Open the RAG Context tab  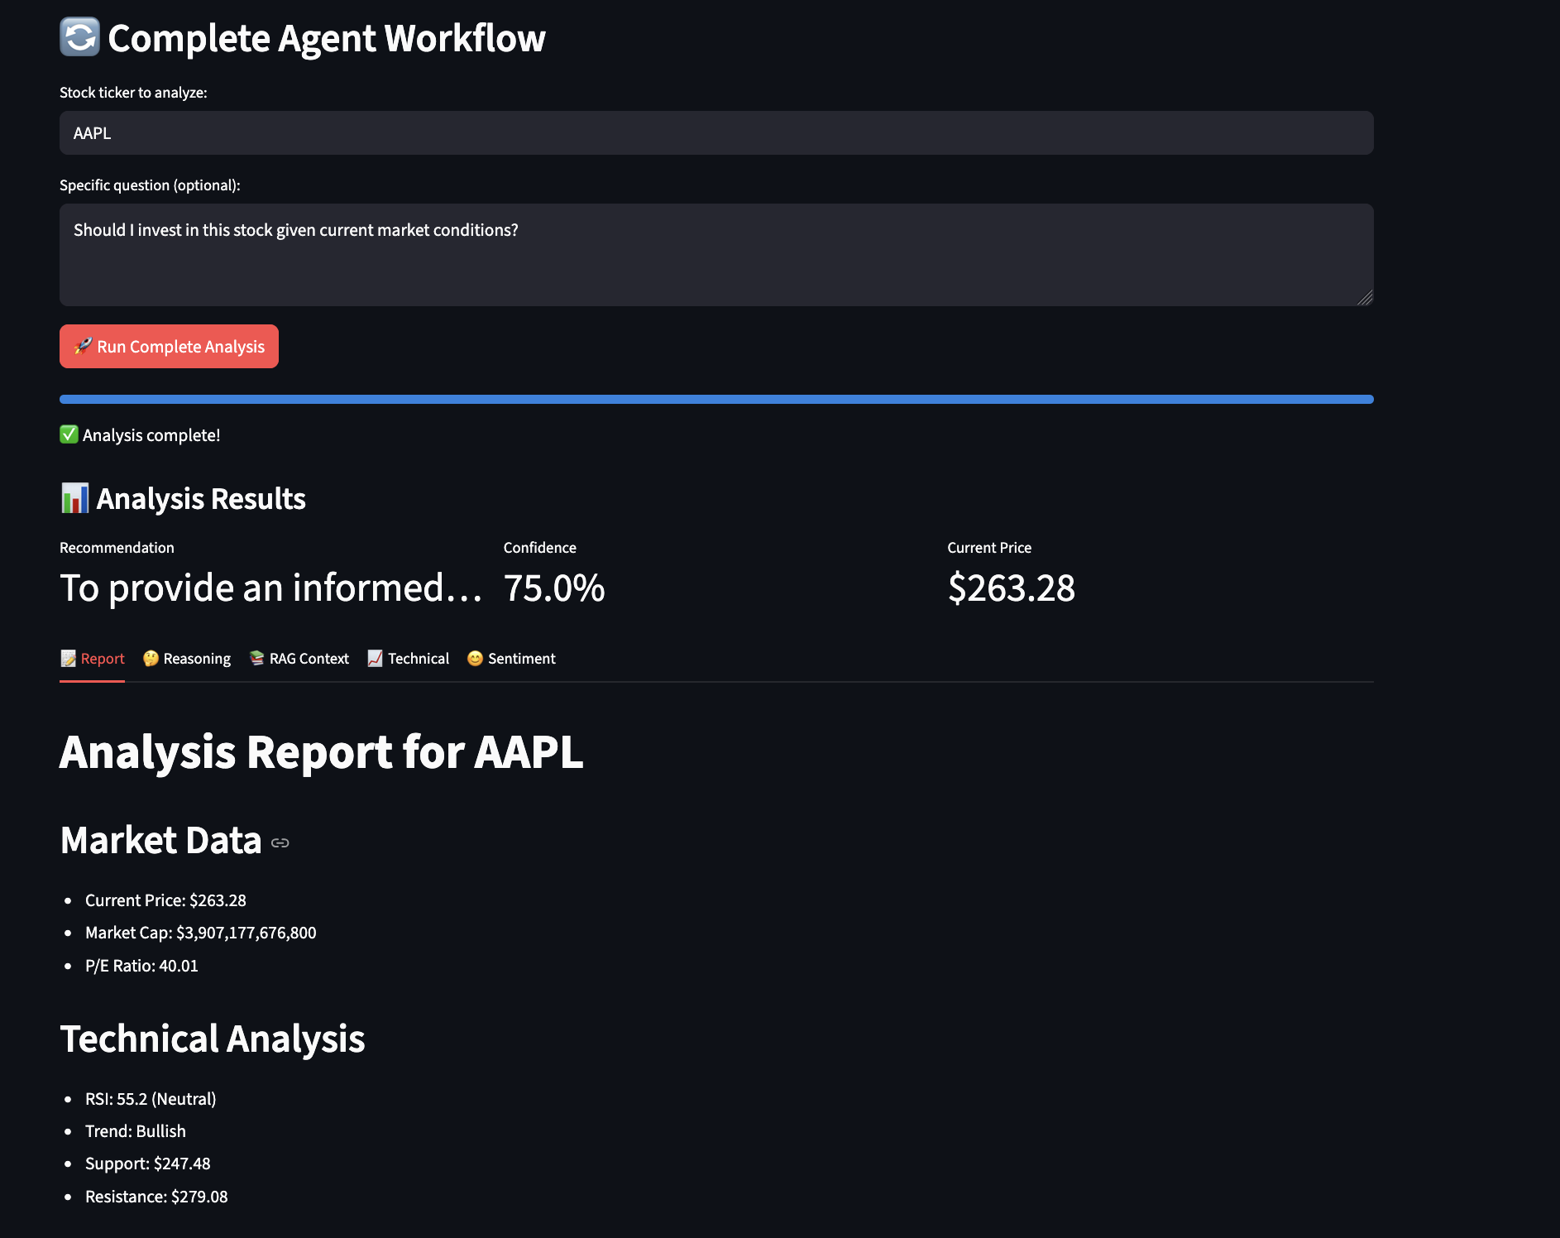[299, 659]
